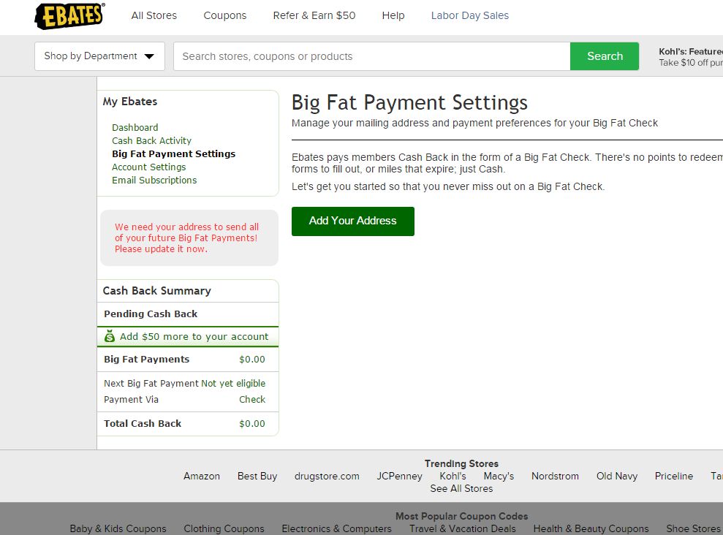723x535 pixels.
Task: Click See All Stores link
Action: (461, 489)
